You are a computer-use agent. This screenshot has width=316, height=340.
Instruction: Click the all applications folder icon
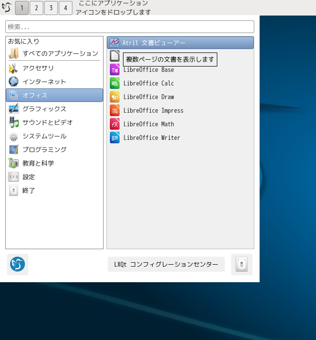pos(14,53)
